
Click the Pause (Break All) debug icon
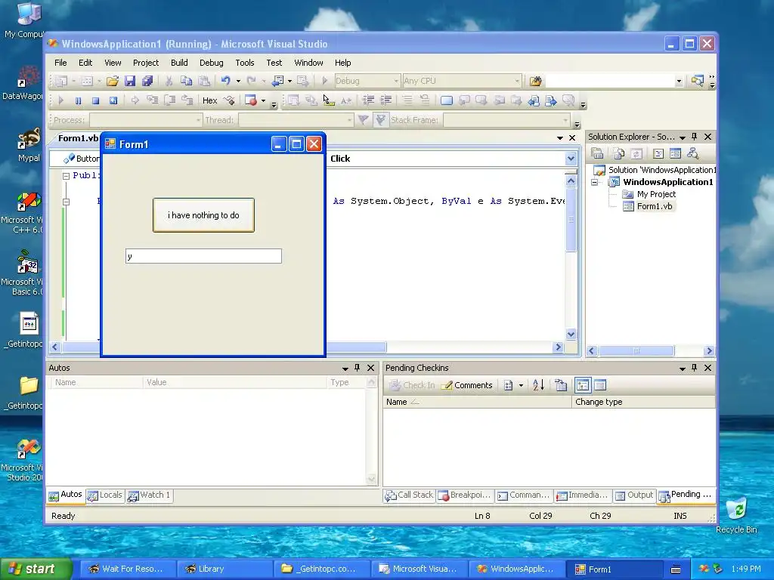[78, 100]
